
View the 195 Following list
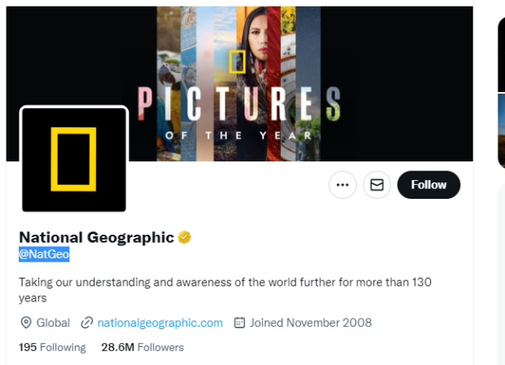(x=52, y=347)
